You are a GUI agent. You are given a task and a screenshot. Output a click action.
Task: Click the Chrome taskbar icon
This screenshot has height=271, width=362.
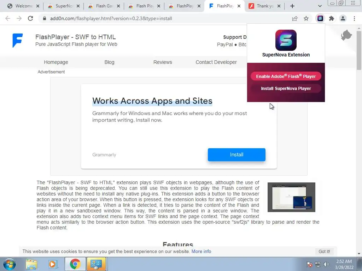pyautogui.click(x=75, y=264)
